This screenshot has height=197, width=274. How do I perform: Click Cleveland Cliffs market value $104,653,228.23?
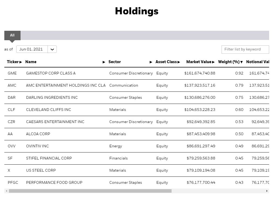point(200,110)
